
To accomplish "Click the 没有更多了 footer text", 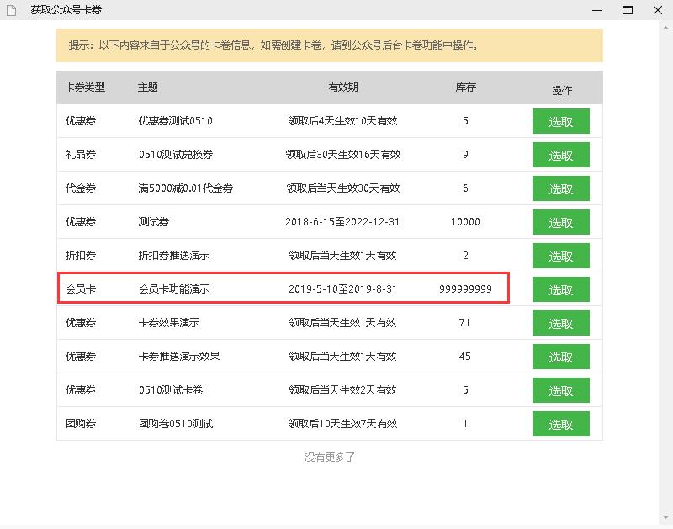I will click(x=329, y=458).
